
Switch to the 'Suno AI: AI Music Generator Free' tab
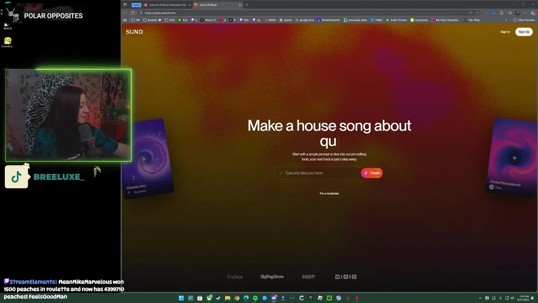(x=167, y=5)
